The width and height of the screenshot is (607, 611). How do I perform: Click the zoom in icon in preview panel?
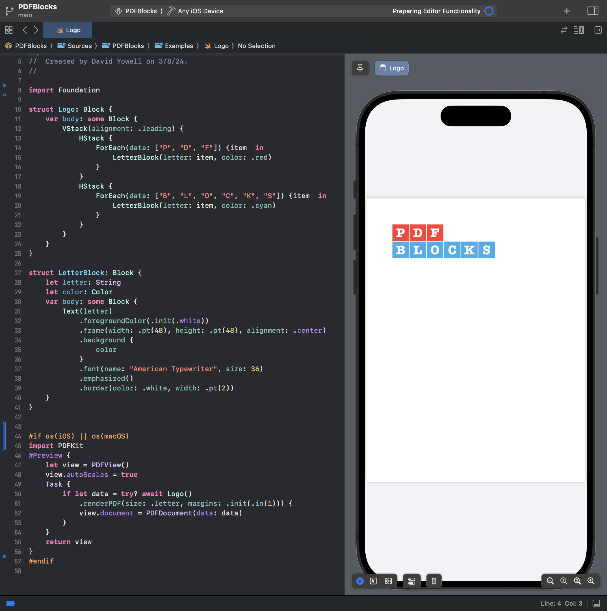click(592, 581)
